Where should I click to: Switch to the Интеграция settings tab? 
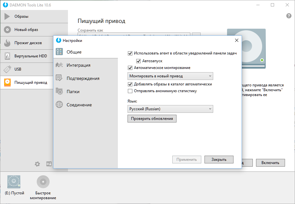coord(86,65)
